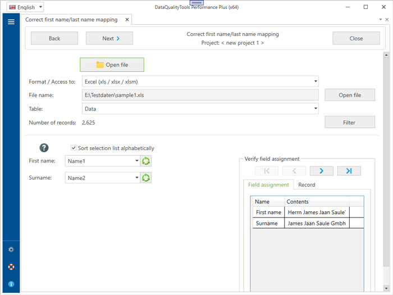The width and height of the screenshot is (393, 295).
Task: Click the Filter button
Action: click(x=349, y=122)
